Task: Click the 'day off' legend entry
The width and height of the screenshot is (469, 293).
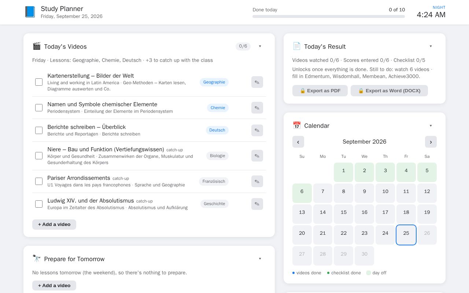Action: [x=376, y=273]
